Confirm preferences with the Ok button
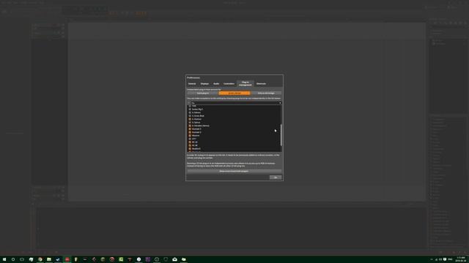The width and height of the screenshot is (469, 263). coord(276,178)
